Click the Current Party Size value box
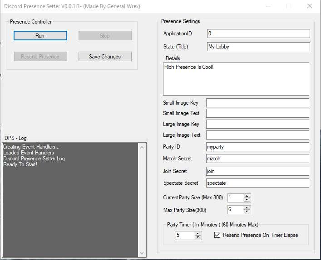 236,197
